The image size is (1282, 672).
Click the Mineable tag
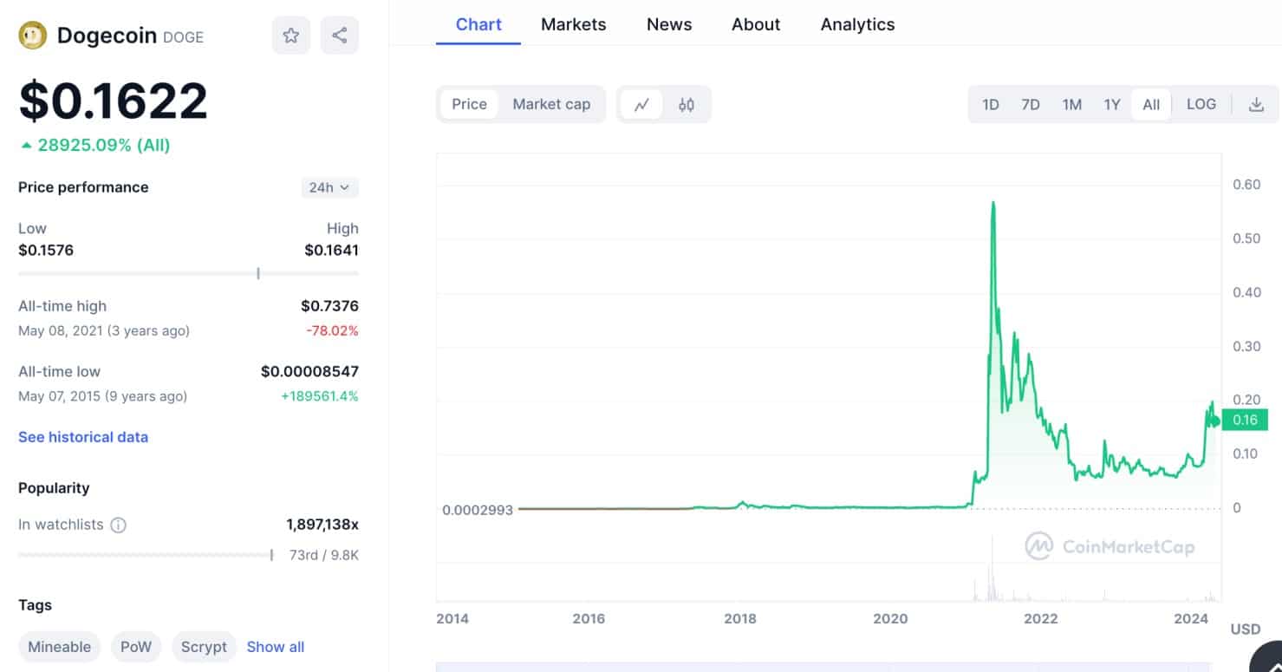pyautogui.click(x=59, y=647)
